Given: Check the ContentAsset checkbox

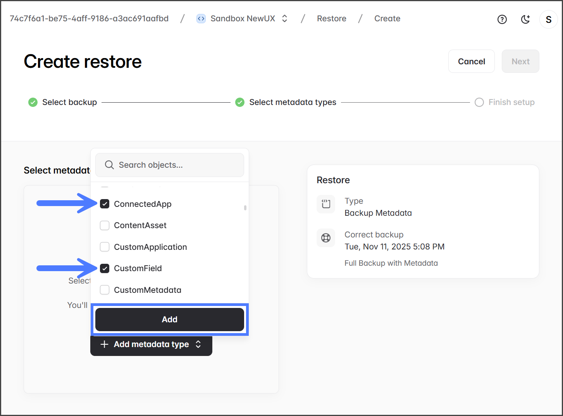Looking at the screenshot, I should click(x=105, y=225).
